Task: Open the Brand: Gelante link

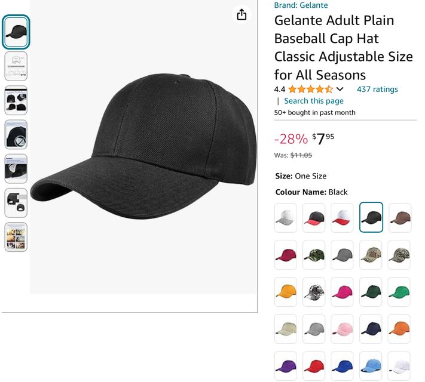Action: click(x=301, y=5)
